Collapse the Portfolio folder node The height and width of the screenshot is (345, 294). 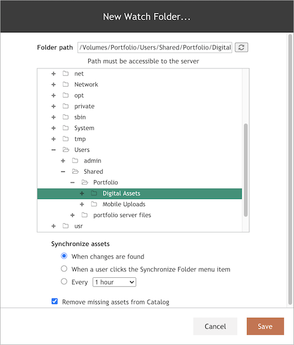pos(72,183)
